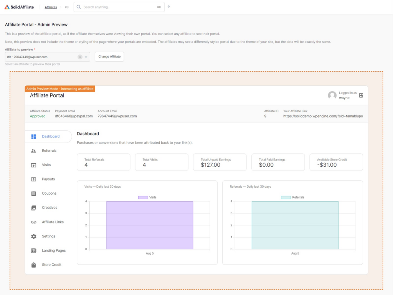Select the Coupons icon in the sidebar
Viewport: 393px width, 295px height.
tap(33, 193)
